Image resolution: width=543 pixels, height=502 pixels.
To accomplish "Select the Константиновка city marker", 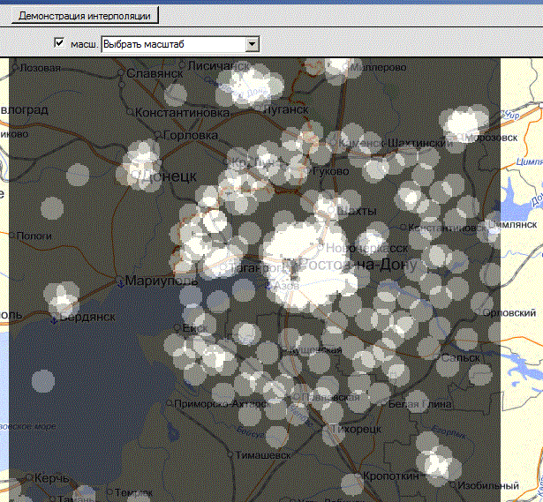I will click(x=132, y=114).
